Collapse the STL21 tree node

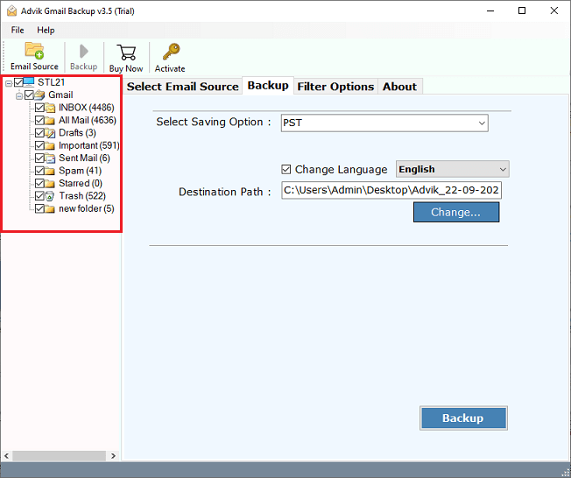9,84
